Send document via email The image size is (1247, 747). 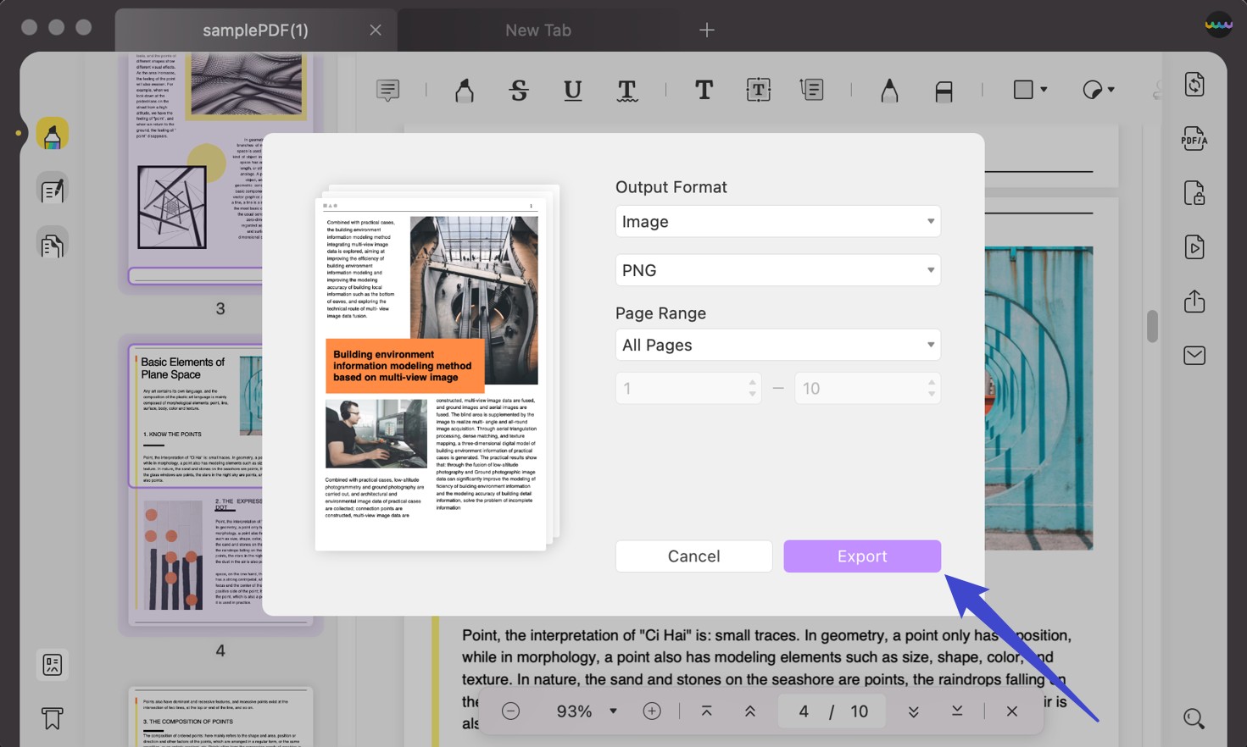pos(1194,355)
